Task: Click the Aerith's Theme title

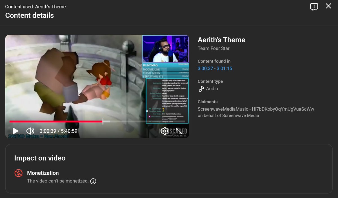Action: click(221, 40)
